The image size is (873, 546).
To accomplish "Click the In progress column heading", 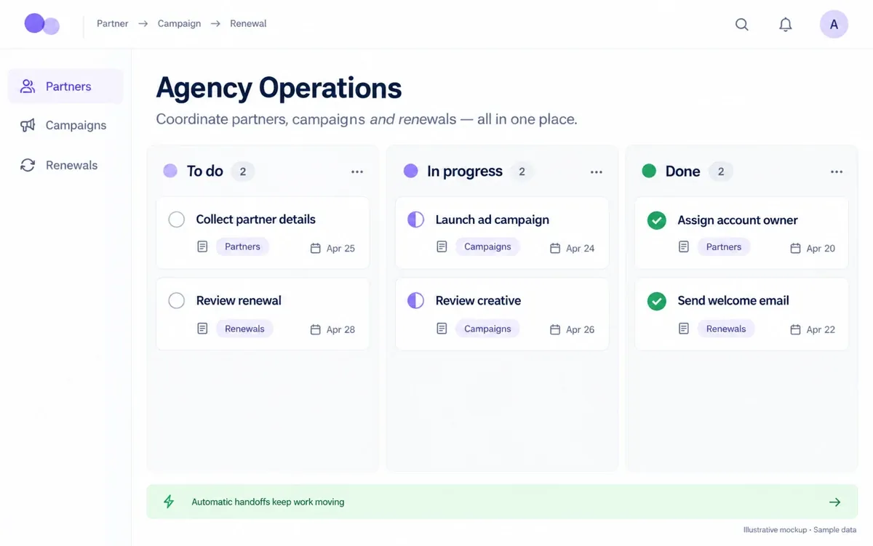I will [464, 172].
